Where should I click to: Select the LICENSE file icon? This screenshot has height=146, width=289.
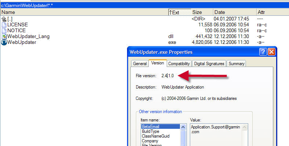[x=4, y=25]
